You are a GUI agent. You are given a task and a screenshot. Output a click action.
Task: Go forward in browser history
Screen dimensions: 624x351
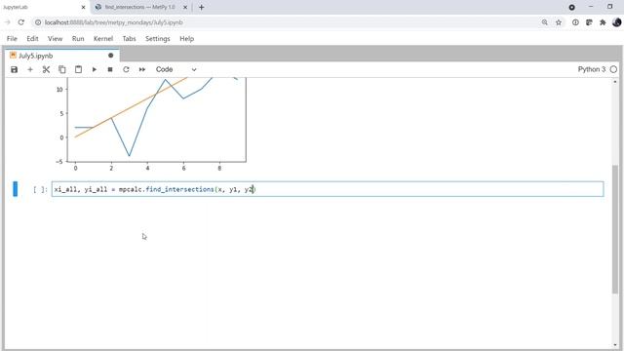7,22
